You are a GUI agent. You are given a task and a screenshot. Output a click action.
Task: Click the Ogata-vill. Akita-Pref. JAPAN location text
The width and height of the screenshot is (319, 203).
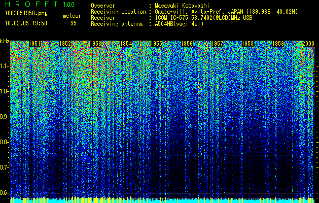[x=226, y=12]
